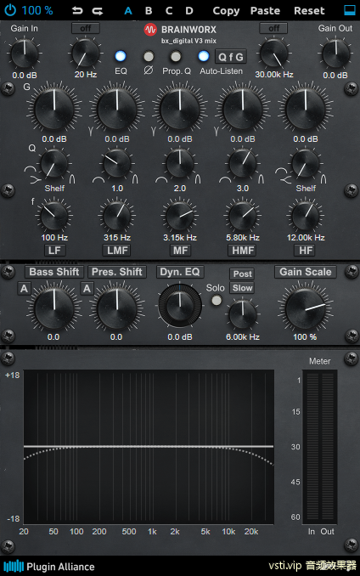Toggle the A button beside Bass Shift
The image size is (360, 576).
[24, 289]
